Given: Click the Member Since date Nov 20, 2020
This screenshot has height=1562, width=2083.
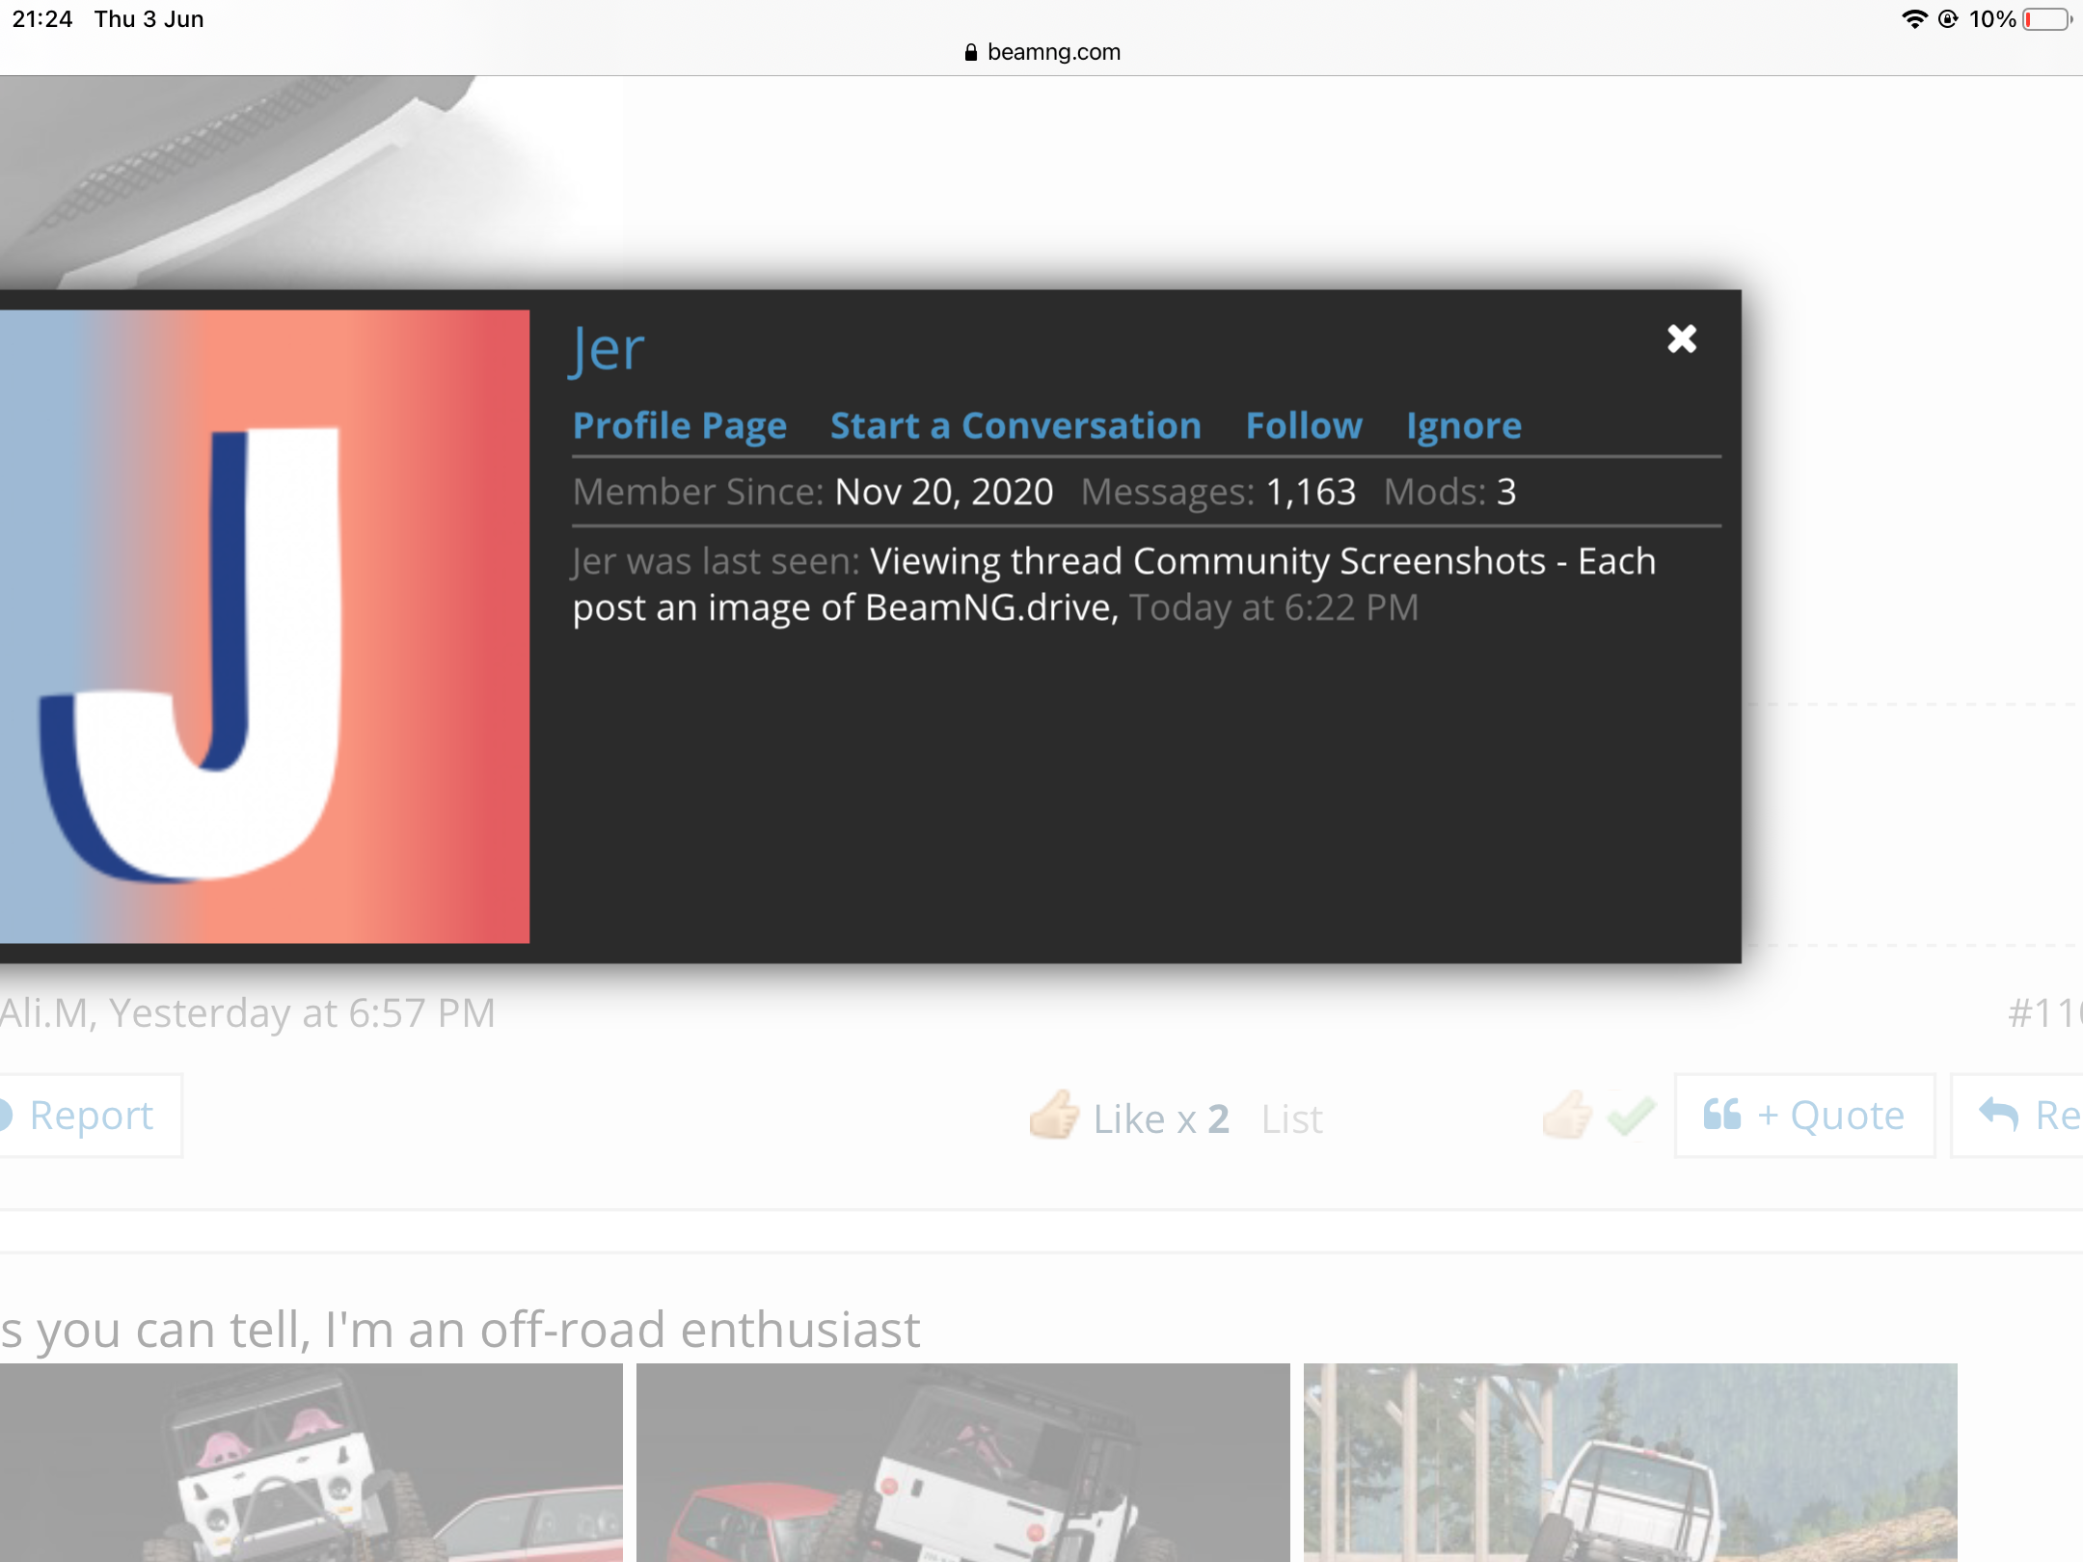Looking at the screenshot, I should (944, 492).
